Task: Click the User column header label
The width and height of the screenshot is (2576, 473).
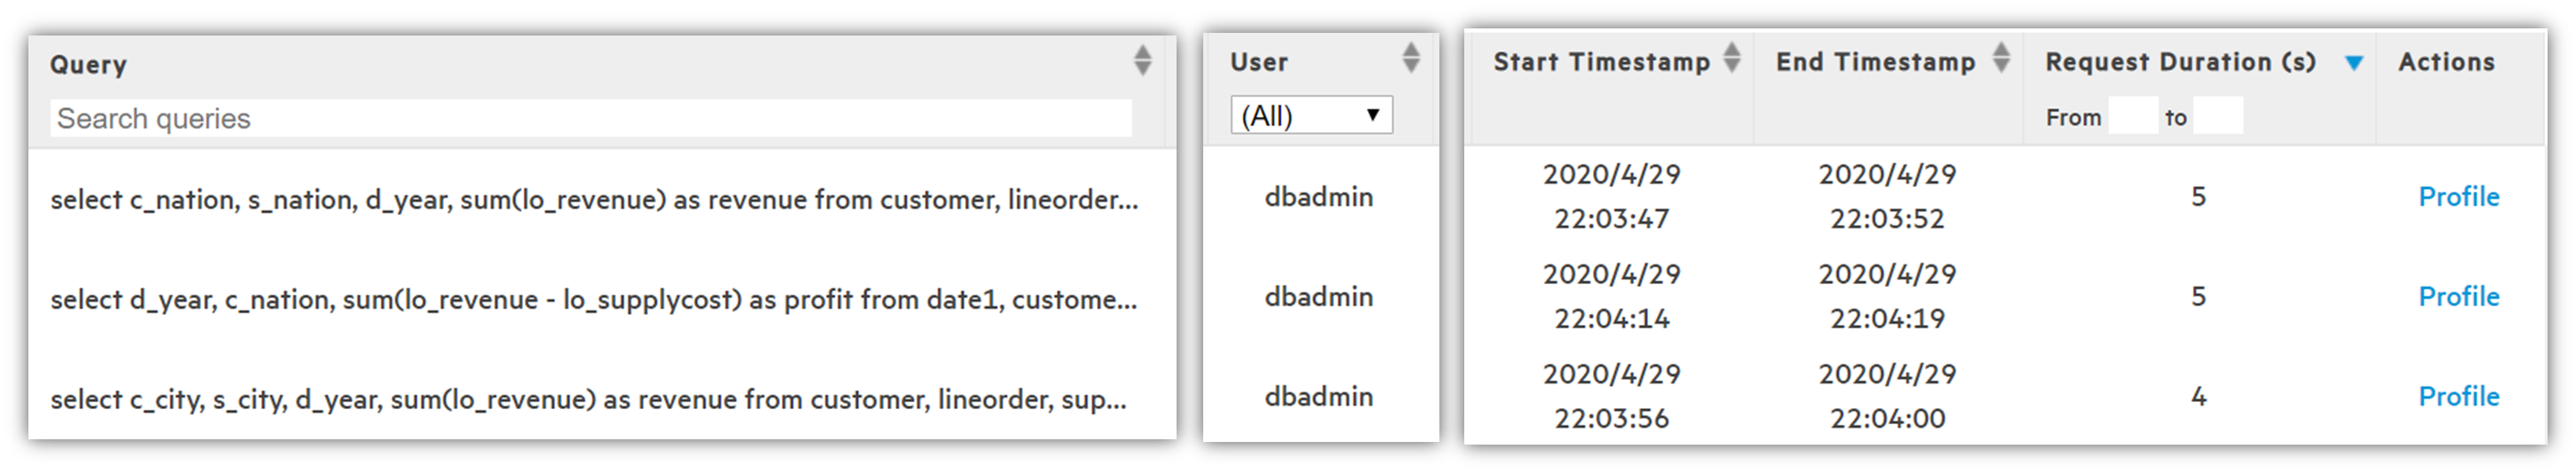Action: [x=1258, y=62]
